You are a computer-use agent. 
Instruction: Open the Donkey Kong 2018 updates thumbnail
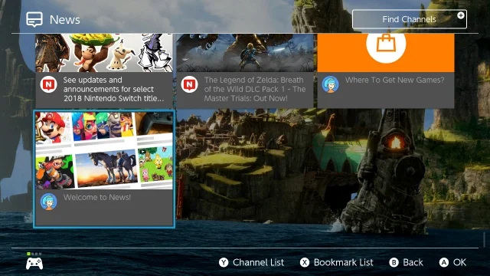point(104,53)
